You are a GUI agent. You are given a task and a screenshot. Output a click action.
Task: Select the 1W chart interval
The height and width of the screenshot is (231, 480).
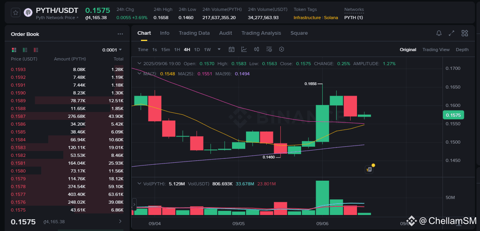[207, 50]
